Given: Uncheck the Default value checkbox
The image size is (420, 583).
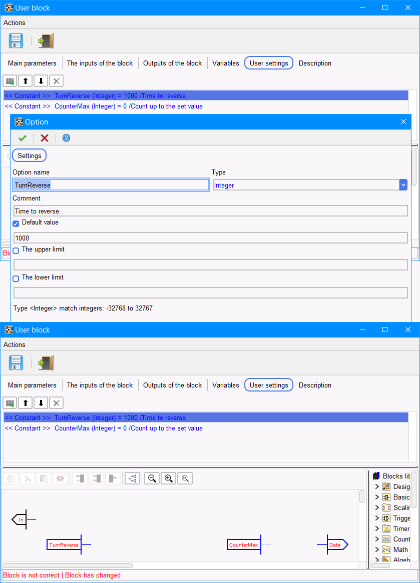Looking at the screenshot, I should [x=16, y=223].
